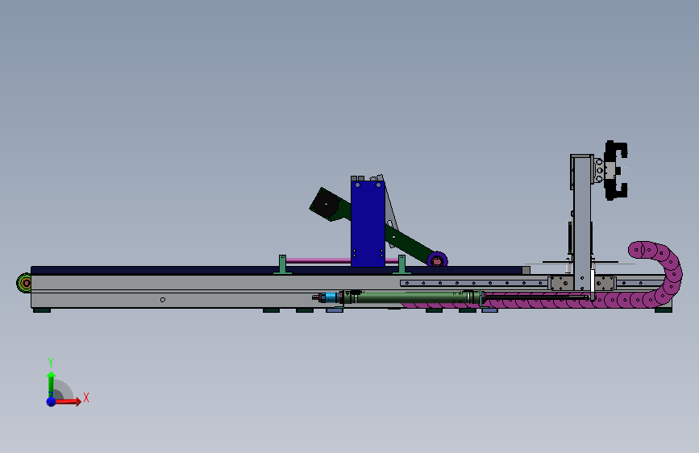Click the X label of the triad
The width and height of the screenshot is (699, 453).
click(86, 397)
